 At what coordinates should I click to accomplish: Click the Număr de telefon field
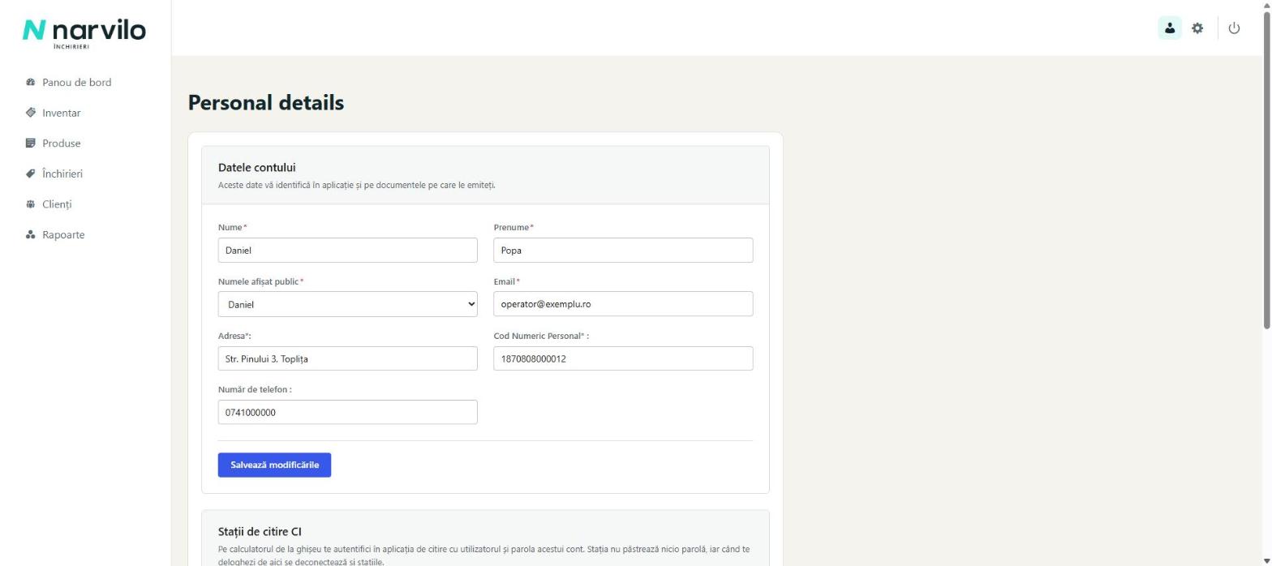(347, 412)
